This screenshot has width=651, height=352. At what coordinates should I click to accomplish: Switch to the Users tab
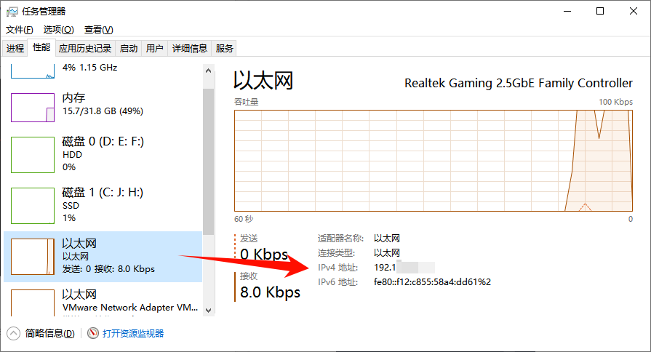(155, 49)
